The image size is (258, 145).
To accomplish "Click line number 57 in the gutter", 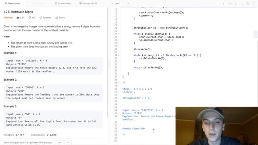I will [x=116, y=141].
